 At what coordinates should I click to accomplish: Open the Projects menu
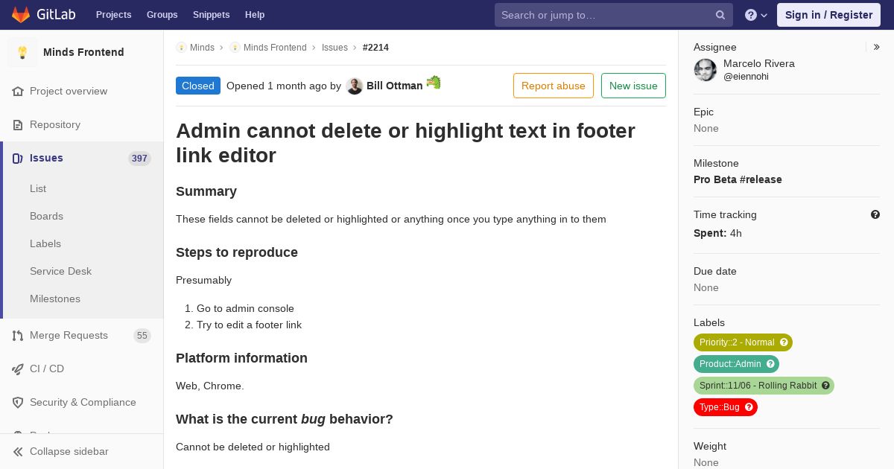click(114, 15)
